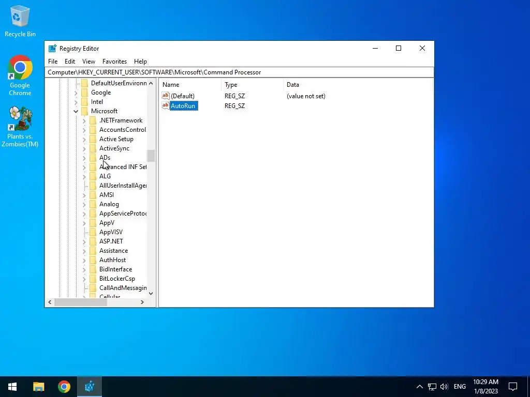
Task: Click the tree horizontal scrollbar thumb
Action: 81,302
